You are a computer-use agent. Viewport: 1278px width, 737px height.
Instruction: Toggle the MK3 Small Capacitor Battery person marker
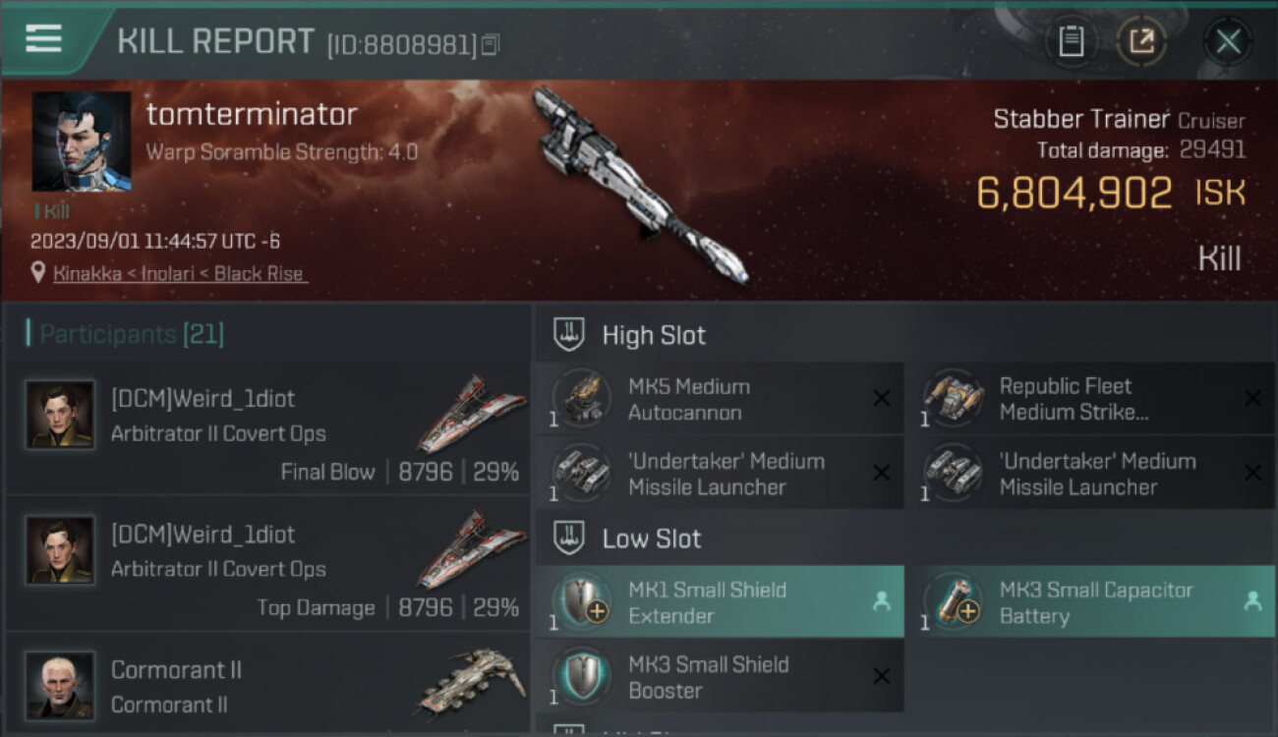coord(1252,601)
